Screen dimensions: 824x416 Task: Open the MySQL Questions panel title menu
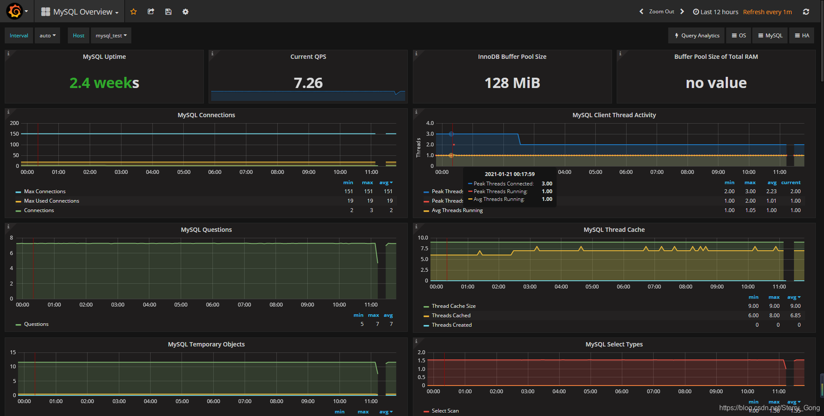coord(206,230)
